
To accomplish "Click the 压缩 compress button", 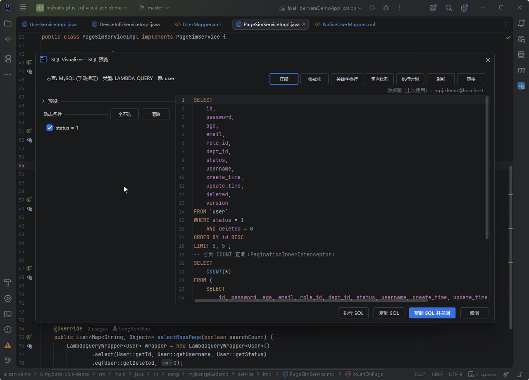I will coord(284,79).
